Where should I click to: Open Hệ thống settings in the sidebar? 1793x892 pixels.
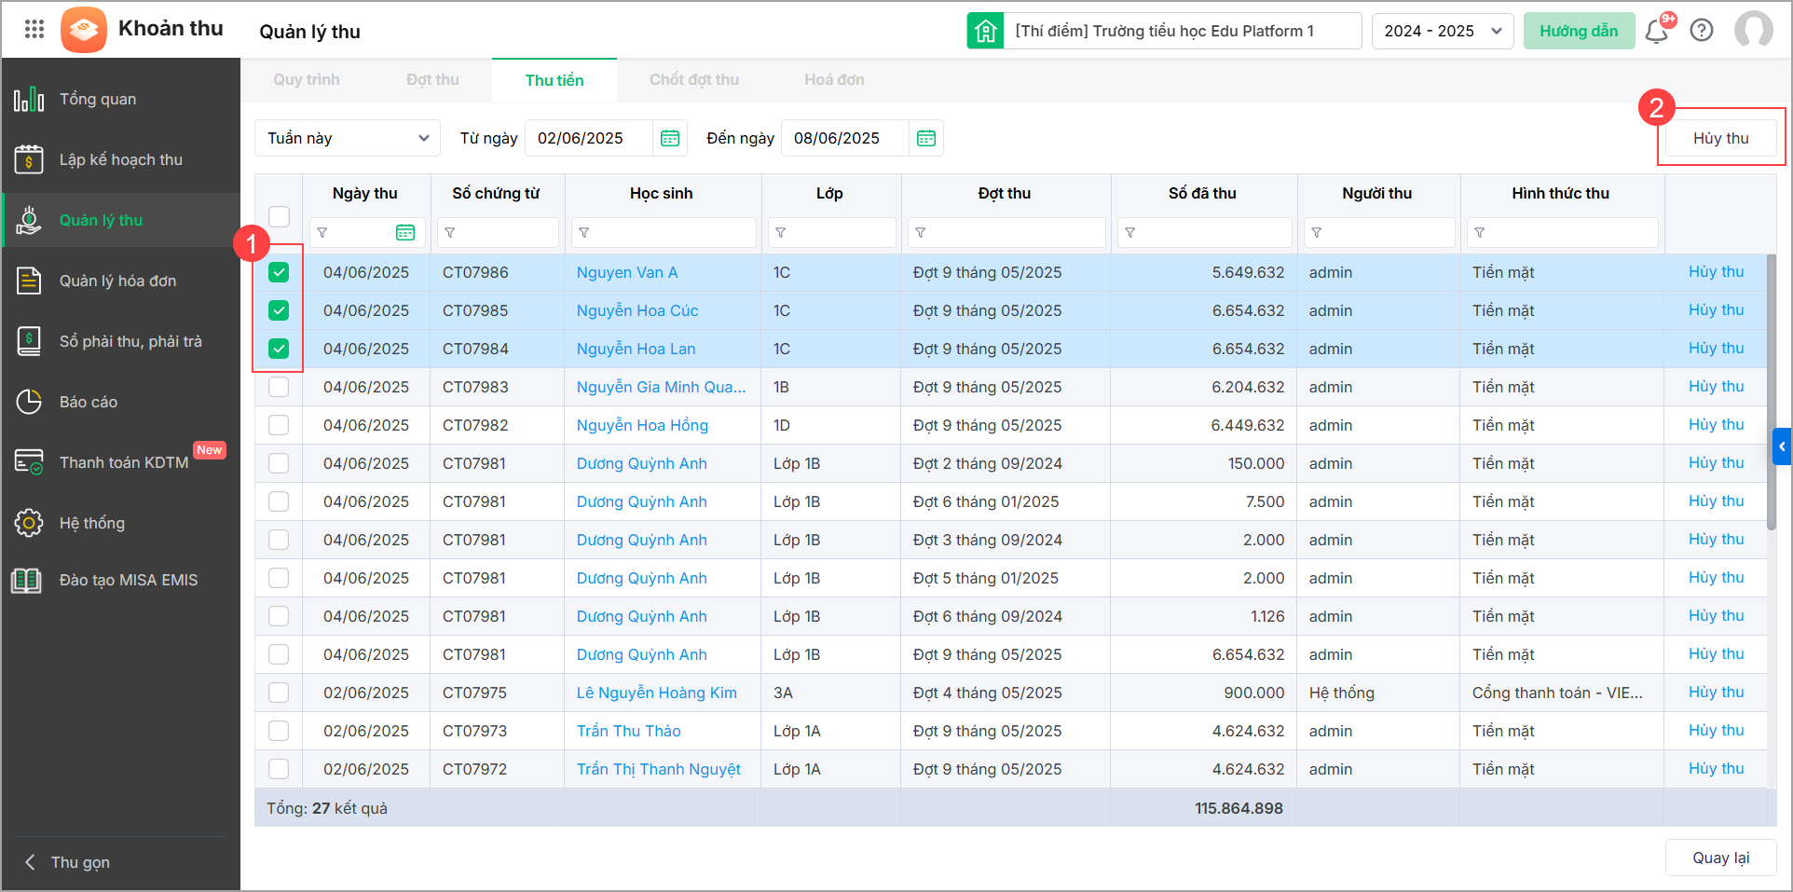[x=92, y=523]
